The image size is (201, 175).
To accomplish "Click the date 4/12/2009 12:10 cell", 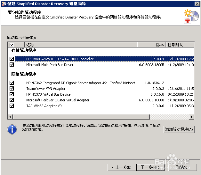I will click(181, 65).
